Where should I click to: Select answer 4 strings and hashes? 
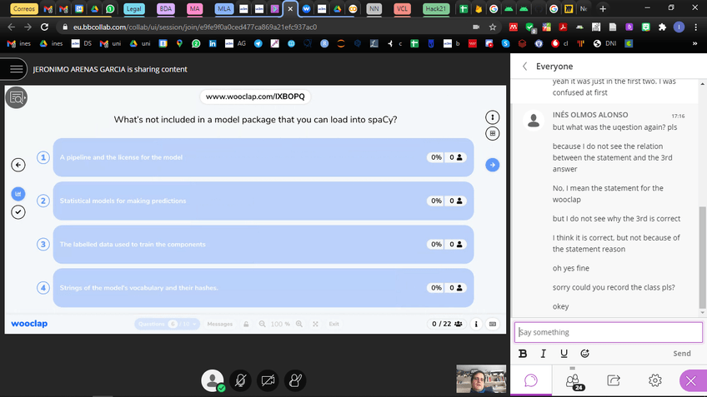tap(263, 288)
